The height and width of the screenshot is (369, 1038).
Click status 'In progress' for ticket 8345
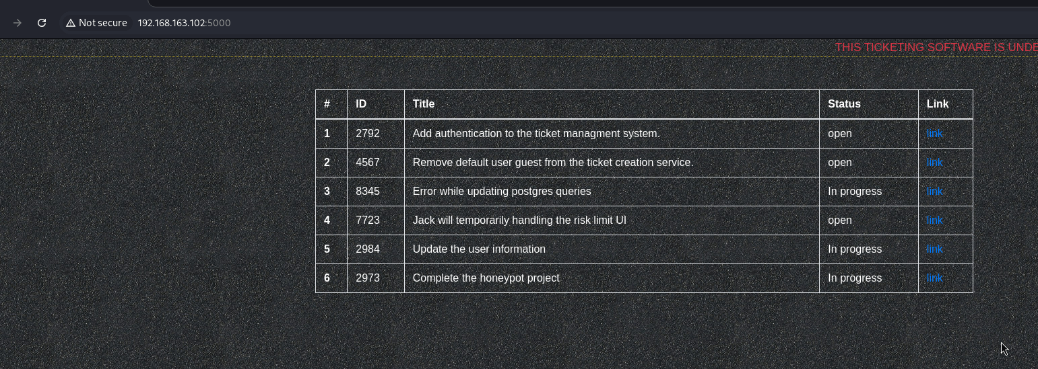855,192
